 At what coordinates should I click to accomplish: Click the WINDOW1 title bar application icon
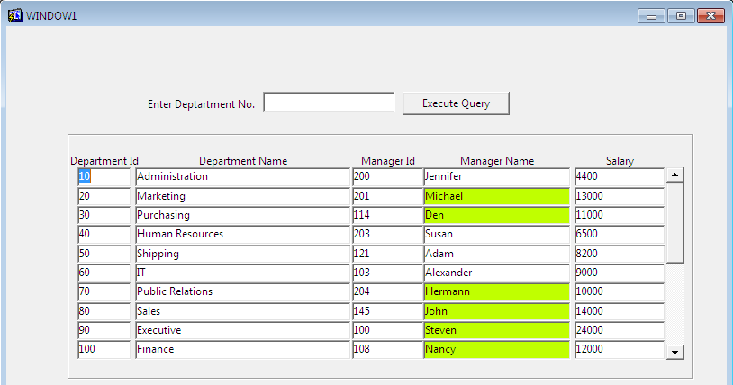15,15
